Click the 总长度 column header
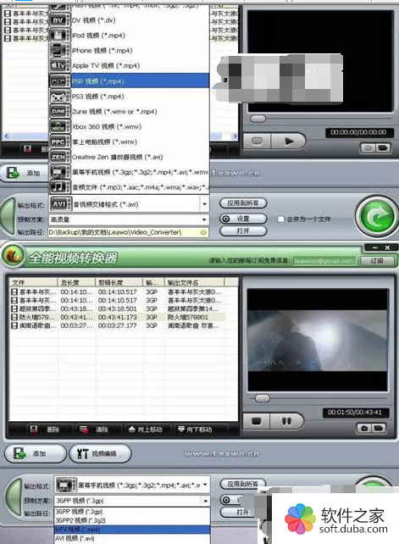This screenshot has width=399, height=544. 76,282
